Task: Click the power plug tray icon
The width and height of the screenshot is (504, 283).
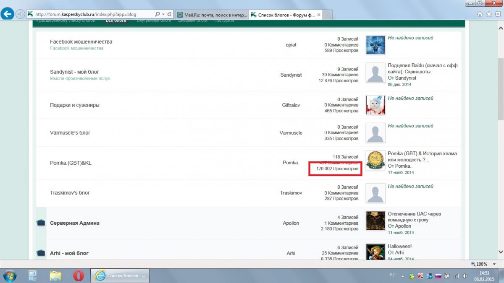Action: [447, 276]
